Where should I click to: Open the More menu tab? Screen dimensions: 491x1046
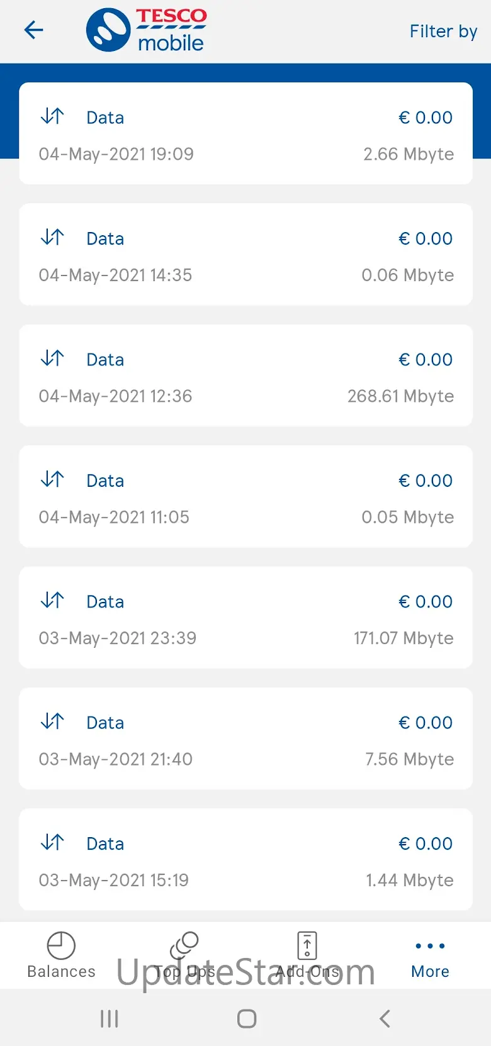point(430,955)
